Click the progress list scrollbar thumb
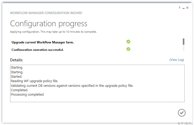The image size is (194, 125). [184, 42]
